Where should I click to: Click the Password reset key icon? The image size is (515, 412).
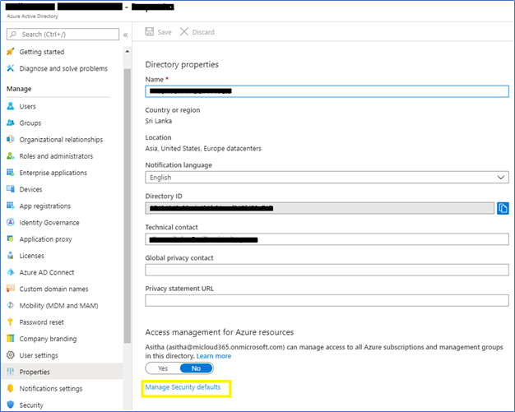11,322
